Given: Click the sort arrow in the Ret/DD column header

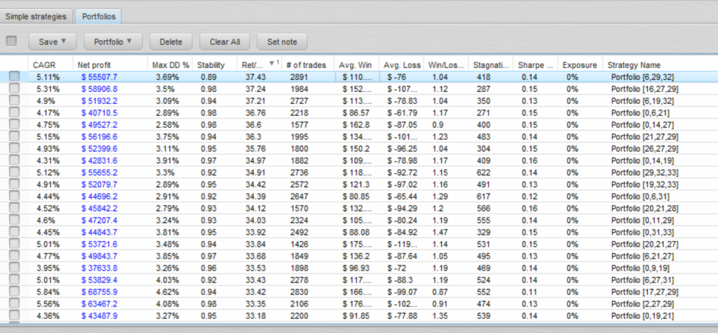Looking at the screenshot, I should point(272,64).
